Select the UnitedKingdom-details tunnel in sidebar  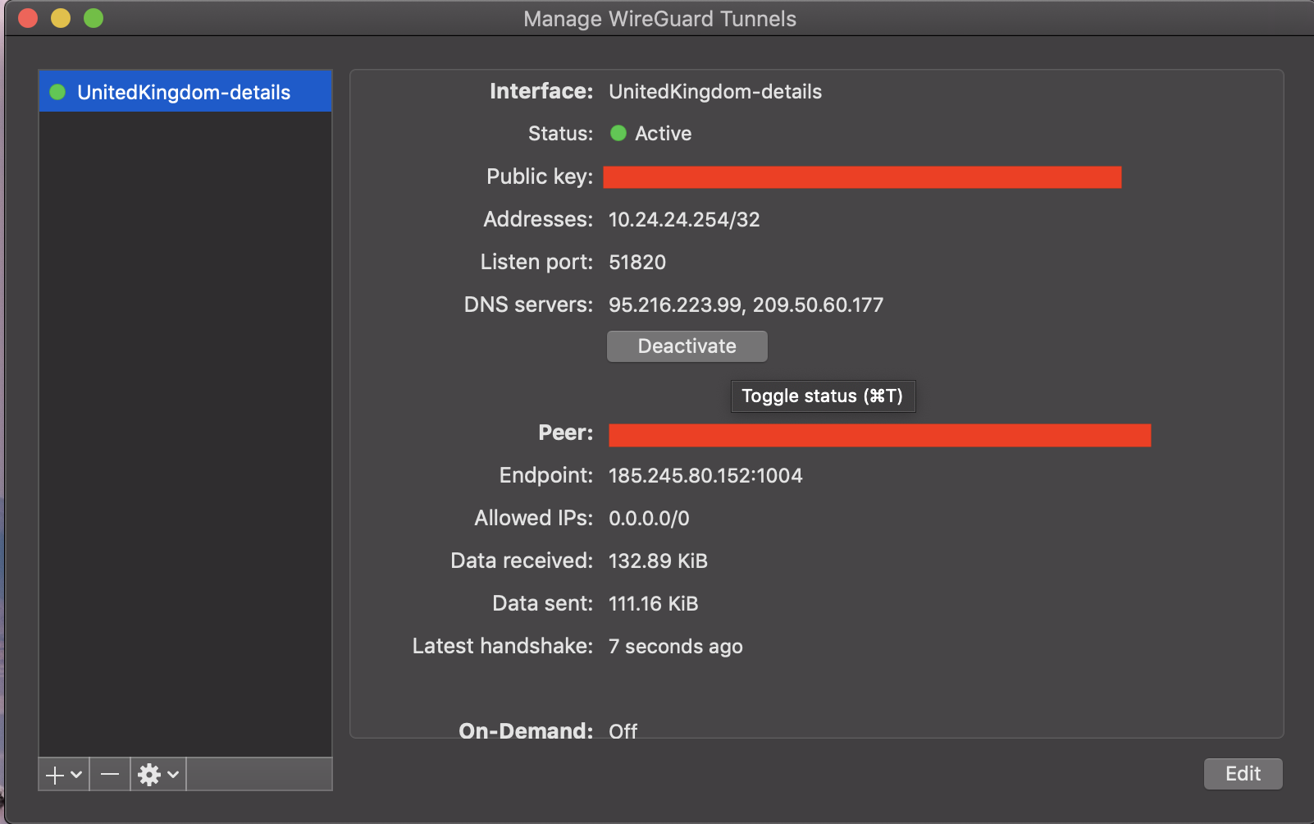click(x=185, y=92)
